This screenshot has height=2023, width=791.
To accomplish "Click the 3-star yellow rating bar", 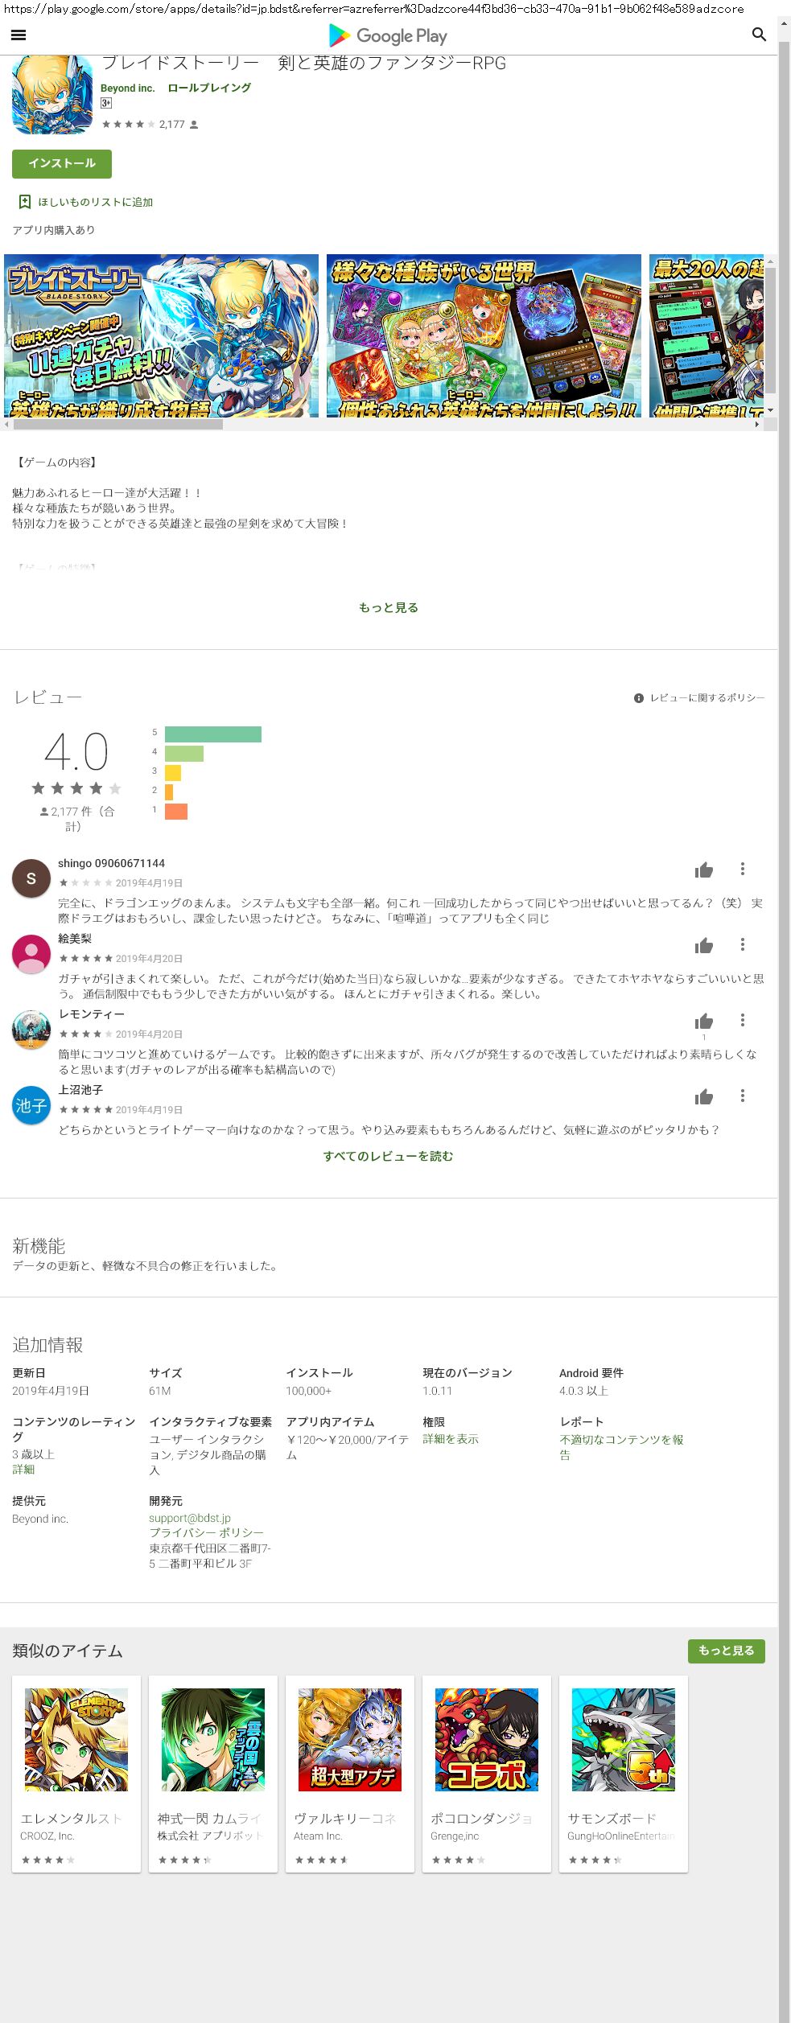I will 173,772.
